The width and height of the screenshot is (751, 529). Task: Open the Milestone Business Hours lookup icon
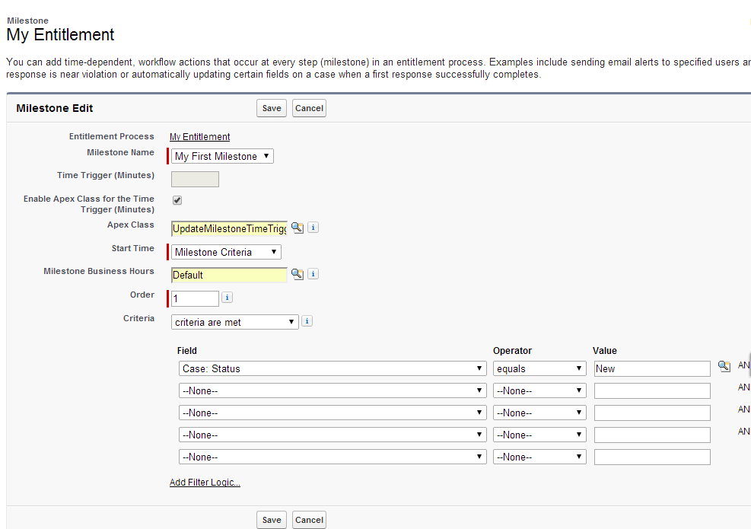tap(298, 274)
